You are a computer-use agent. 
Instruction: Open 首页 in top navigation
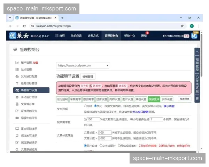tap(60, 35)
